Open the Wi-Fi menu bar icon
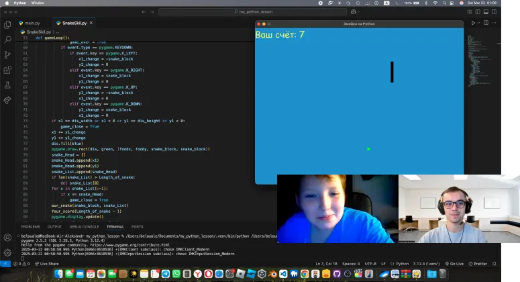The width and height of the screenshot is (520, 282). [x=435, y=3]
